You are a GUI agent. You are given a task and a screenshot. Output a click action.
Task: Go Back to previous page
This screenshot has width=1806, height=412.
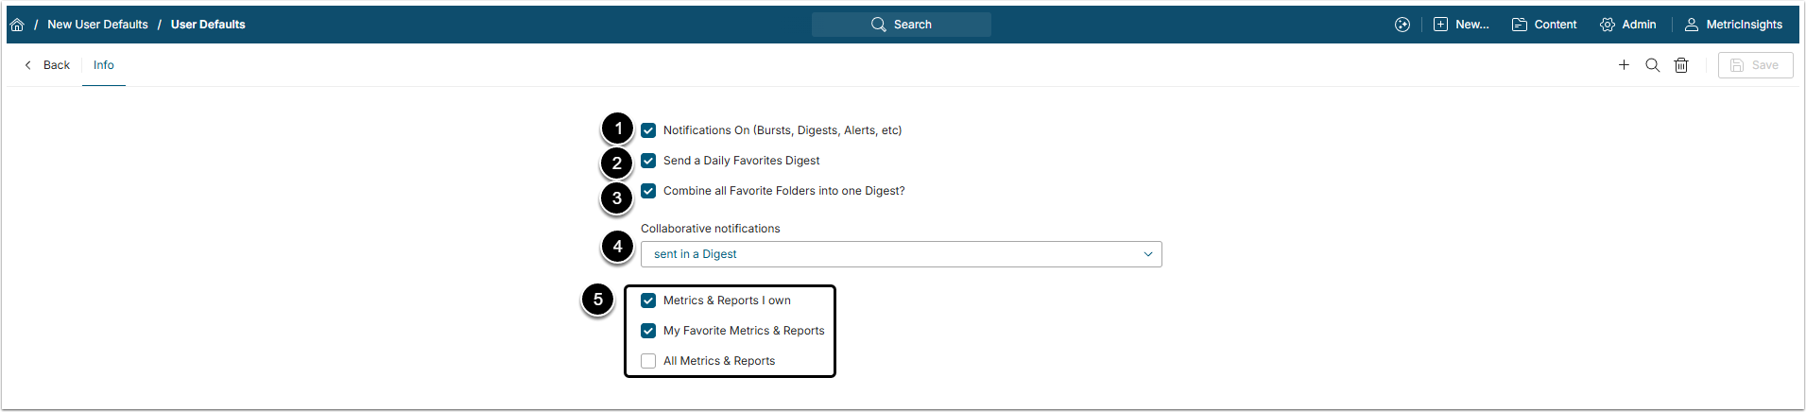coord(47,65)
